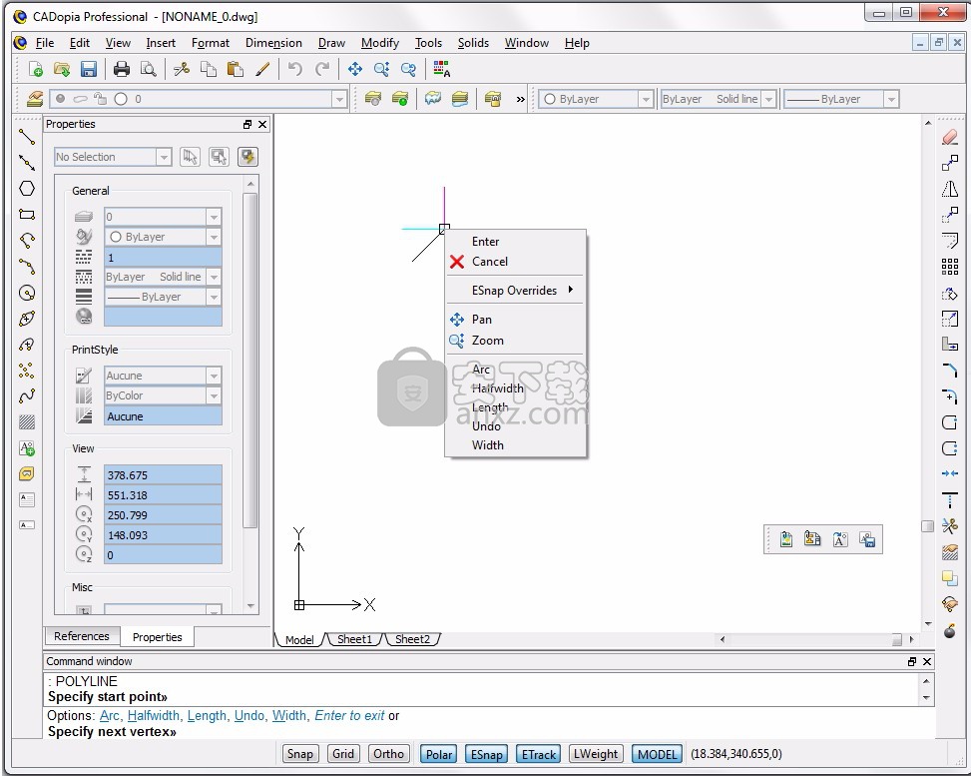Toggle select objects button in Properties
971x776 pixels.
[190, 157]
